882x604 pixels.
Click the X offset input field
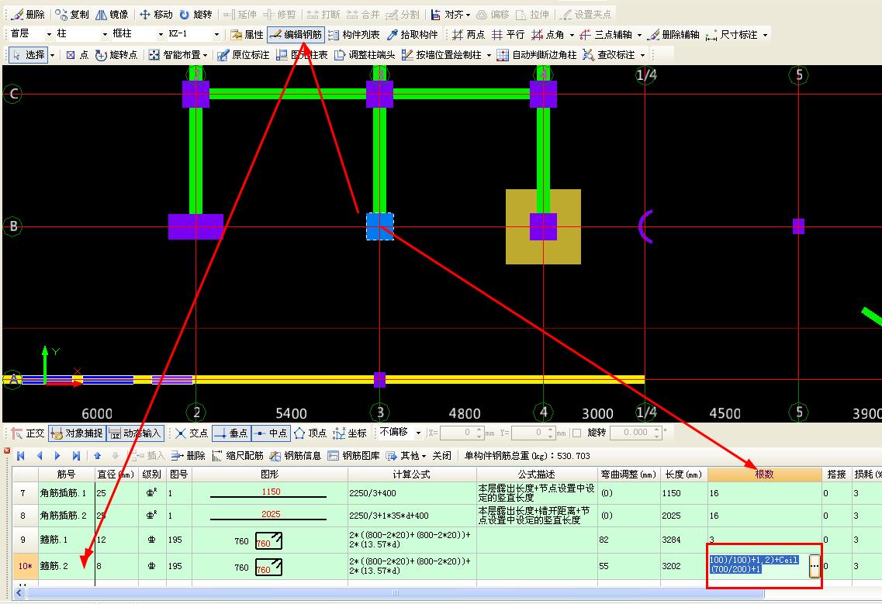click(462, 433)
